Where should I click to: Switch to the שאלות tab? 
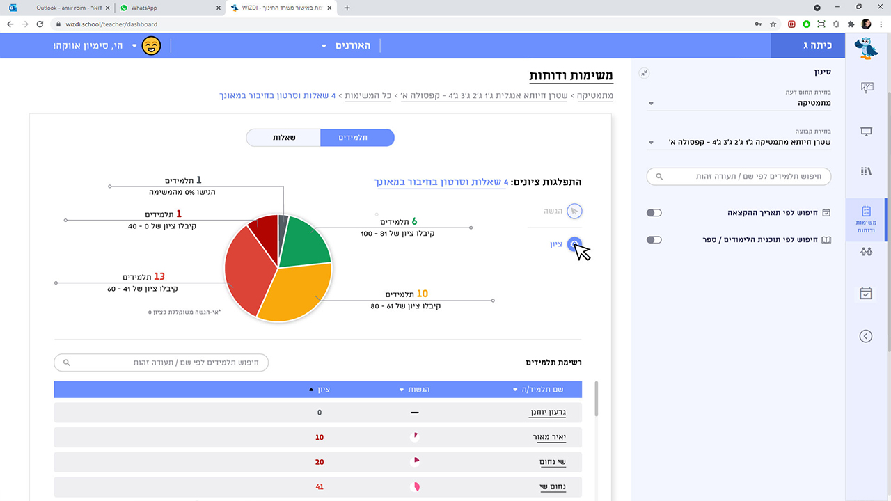coord(283,138)
